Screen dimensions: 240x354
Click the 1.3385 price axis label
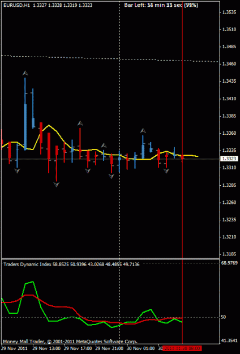click(229, 116)
